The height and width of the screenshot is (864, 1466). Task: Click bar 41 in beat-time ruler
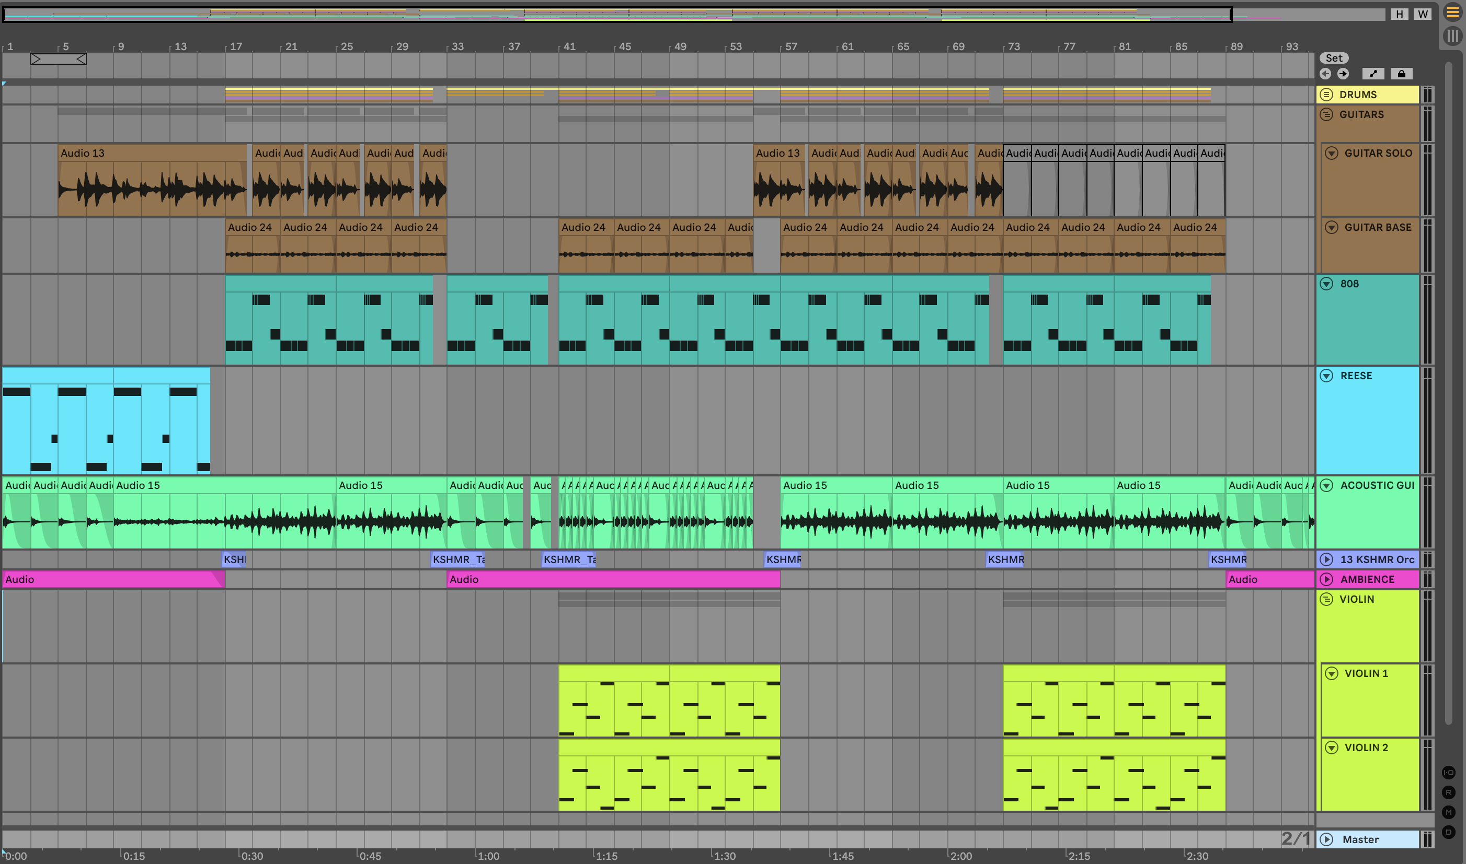click(569, 46)
